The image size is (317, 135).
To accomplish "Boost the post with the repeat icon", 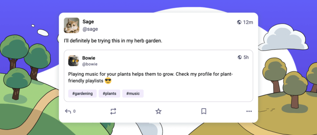I will 113,111.
